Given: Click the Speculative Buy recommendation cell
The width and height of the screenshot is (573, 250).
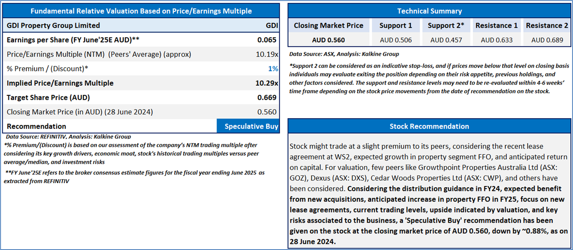Looking at the screenshot, I should tap(248, 126).
